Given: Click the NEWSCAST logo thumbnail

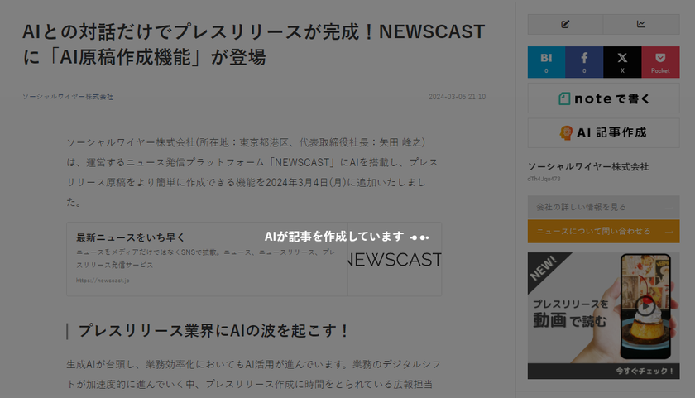Looking at the screenshot, I should point(395,259).
